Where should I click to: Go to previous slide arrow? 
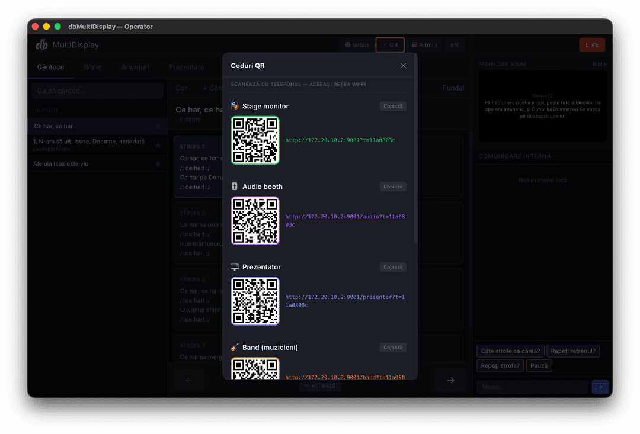pyautogui.click(x=190, y=380)
